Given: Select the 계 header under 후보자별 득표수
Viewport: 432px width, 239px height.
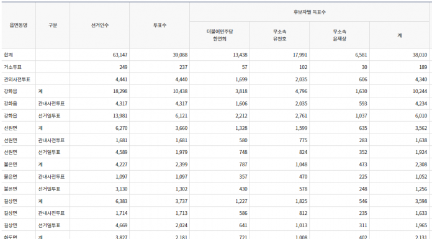Looking at the screenshot, I should (400, 35).
